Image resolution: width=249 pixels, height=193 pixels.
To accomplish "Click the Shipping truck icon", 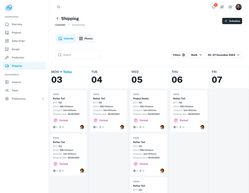I will click(7, 66).
